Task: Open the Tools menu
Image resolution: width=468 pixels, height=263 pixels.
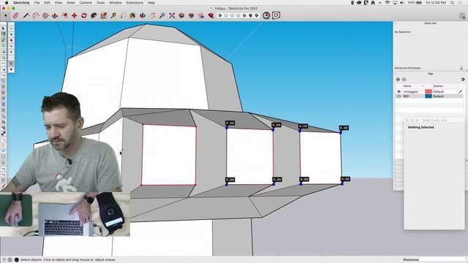Action: [x=100, y=3]
